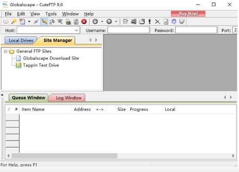This screenshot has height=172, width=239.
Task: Click the Folder Compare icon in toolbar
Action: pos(134,21)
